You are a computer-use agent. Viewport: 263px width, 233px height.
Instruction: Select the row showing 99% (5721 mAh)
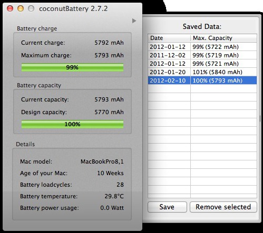(202, 64)
